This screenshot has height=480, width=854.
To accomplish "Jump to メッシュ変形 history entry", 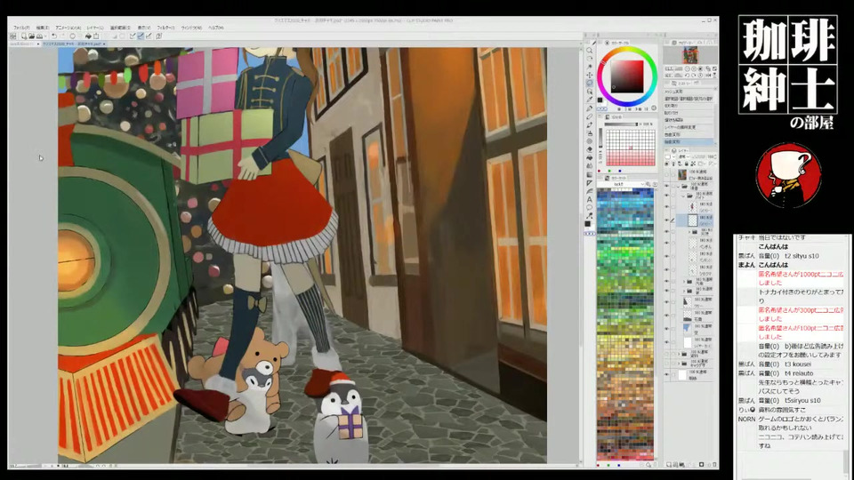I will [x=689, y=92].
